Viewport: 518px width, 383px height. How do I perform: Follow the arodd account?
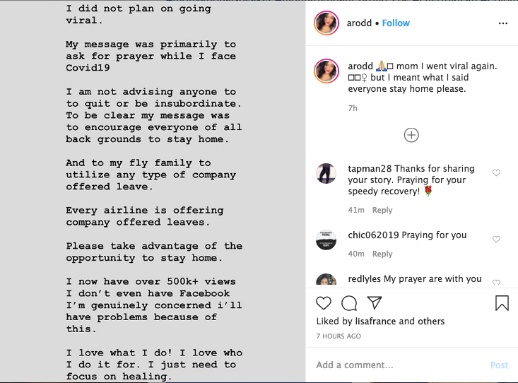pos(396,23)
